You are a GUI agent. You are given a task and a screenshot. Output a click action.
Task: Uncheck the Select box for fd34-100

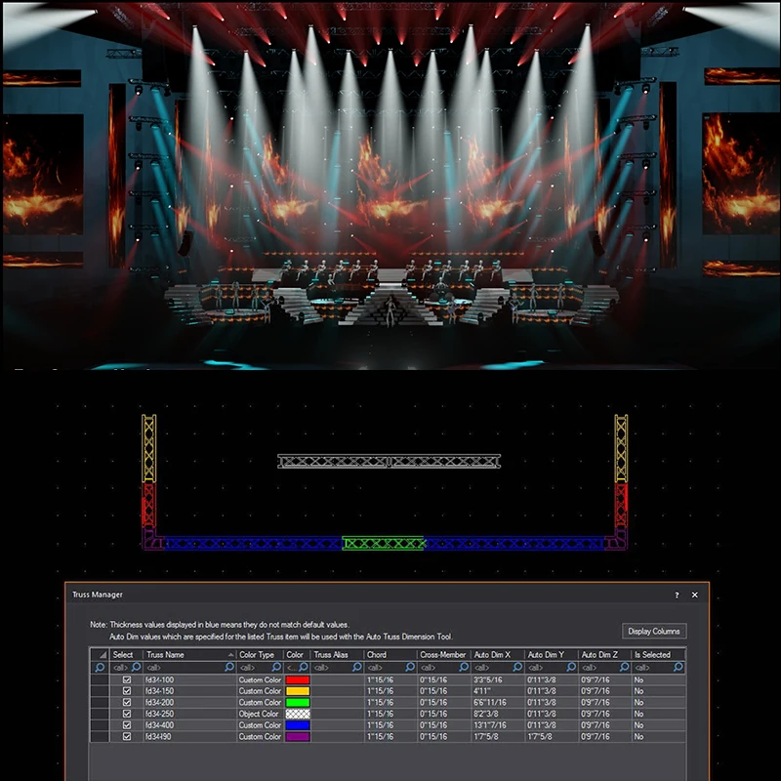click(127, 679)
